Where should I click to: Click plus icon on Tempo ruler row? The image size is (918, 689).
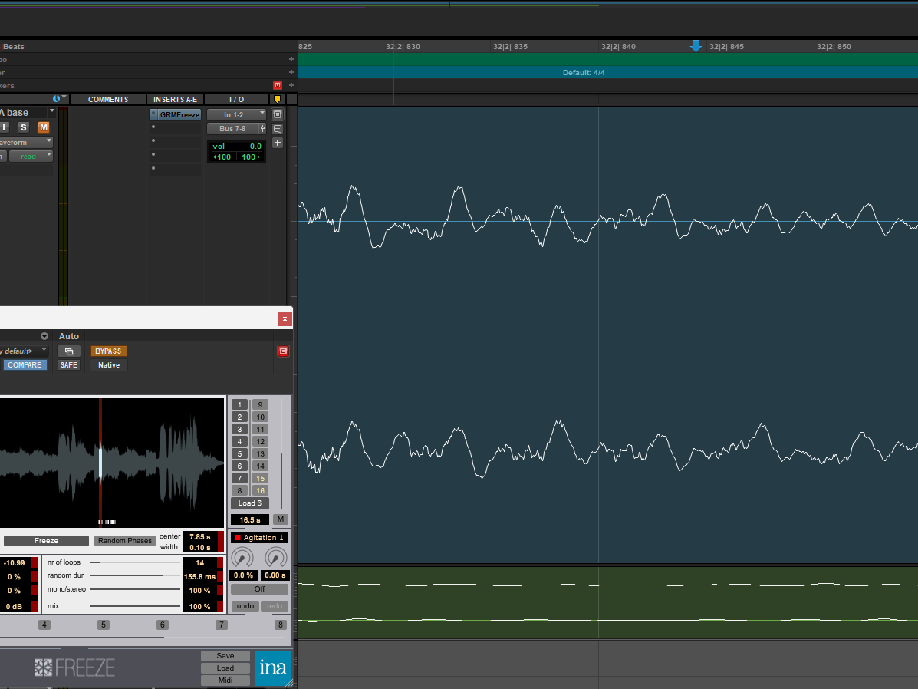291,59
